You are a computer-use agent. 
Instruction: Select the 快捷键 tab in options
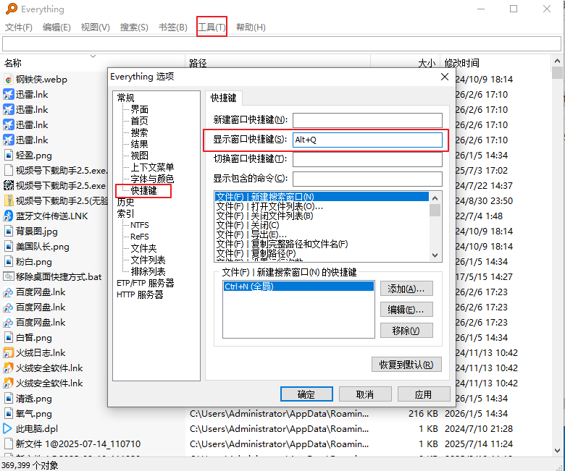[x=223, y=98]
